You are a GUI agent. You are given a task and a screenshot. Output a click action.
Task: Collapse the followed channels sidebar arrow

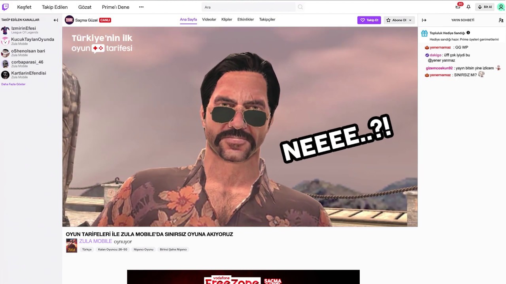tap(56, 20)
